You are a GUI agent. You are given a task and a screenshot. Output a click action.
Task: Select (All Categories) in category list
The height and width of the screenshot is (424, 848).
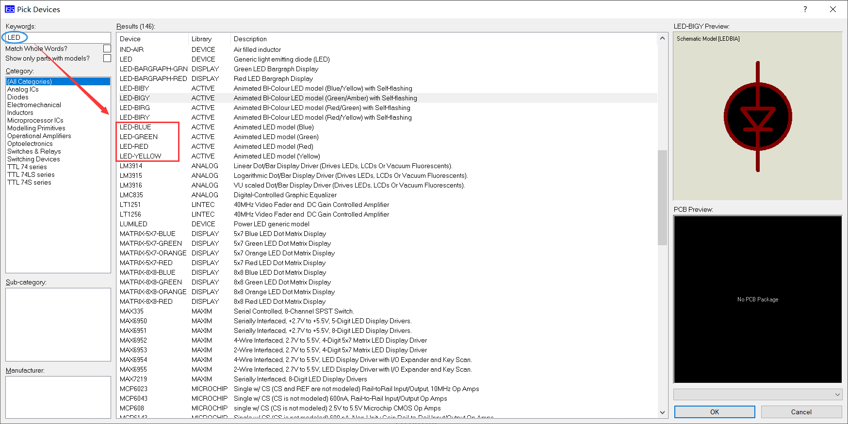[x=58, y=81]
